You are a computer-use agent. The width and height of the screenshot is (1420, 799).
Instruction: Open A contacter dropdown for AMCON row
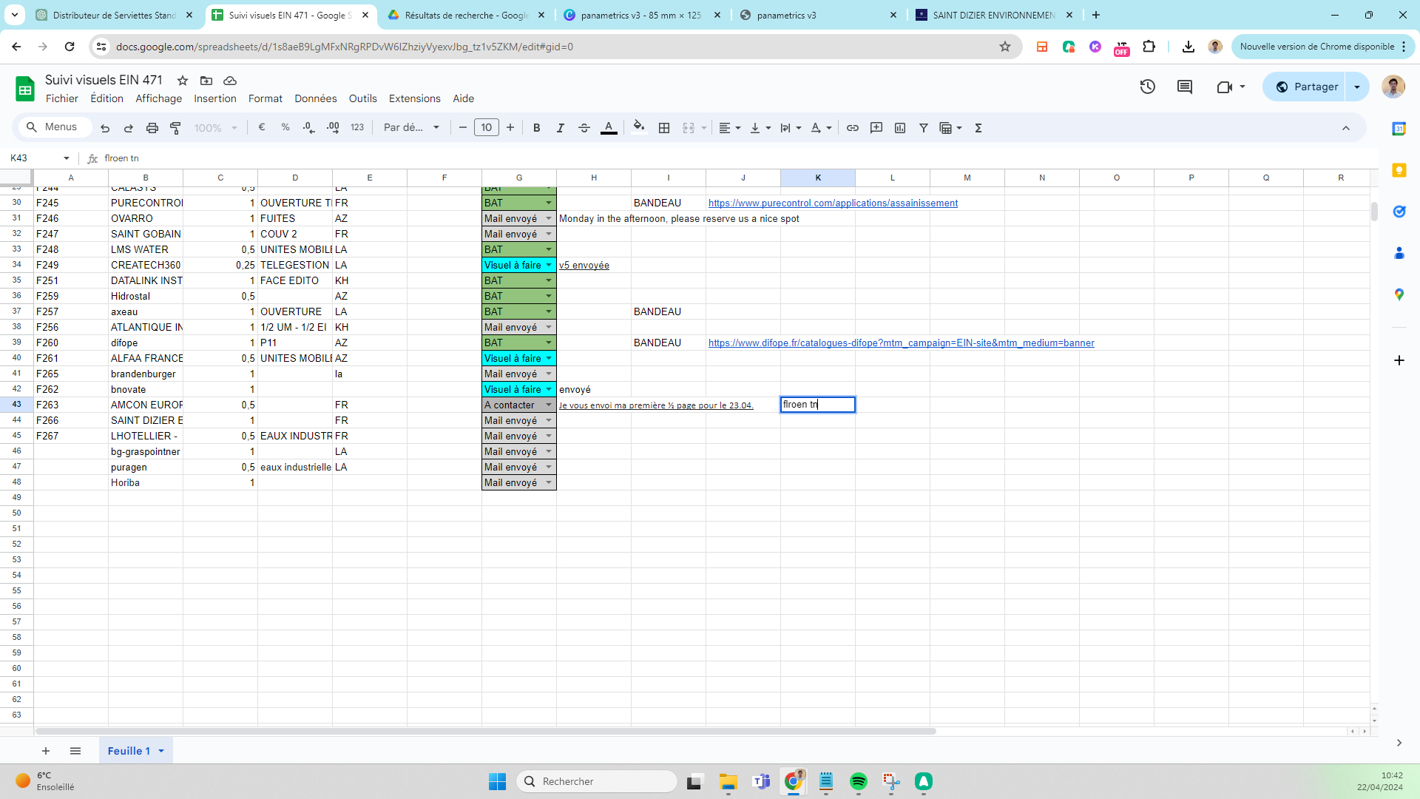(x=549, y=405)
